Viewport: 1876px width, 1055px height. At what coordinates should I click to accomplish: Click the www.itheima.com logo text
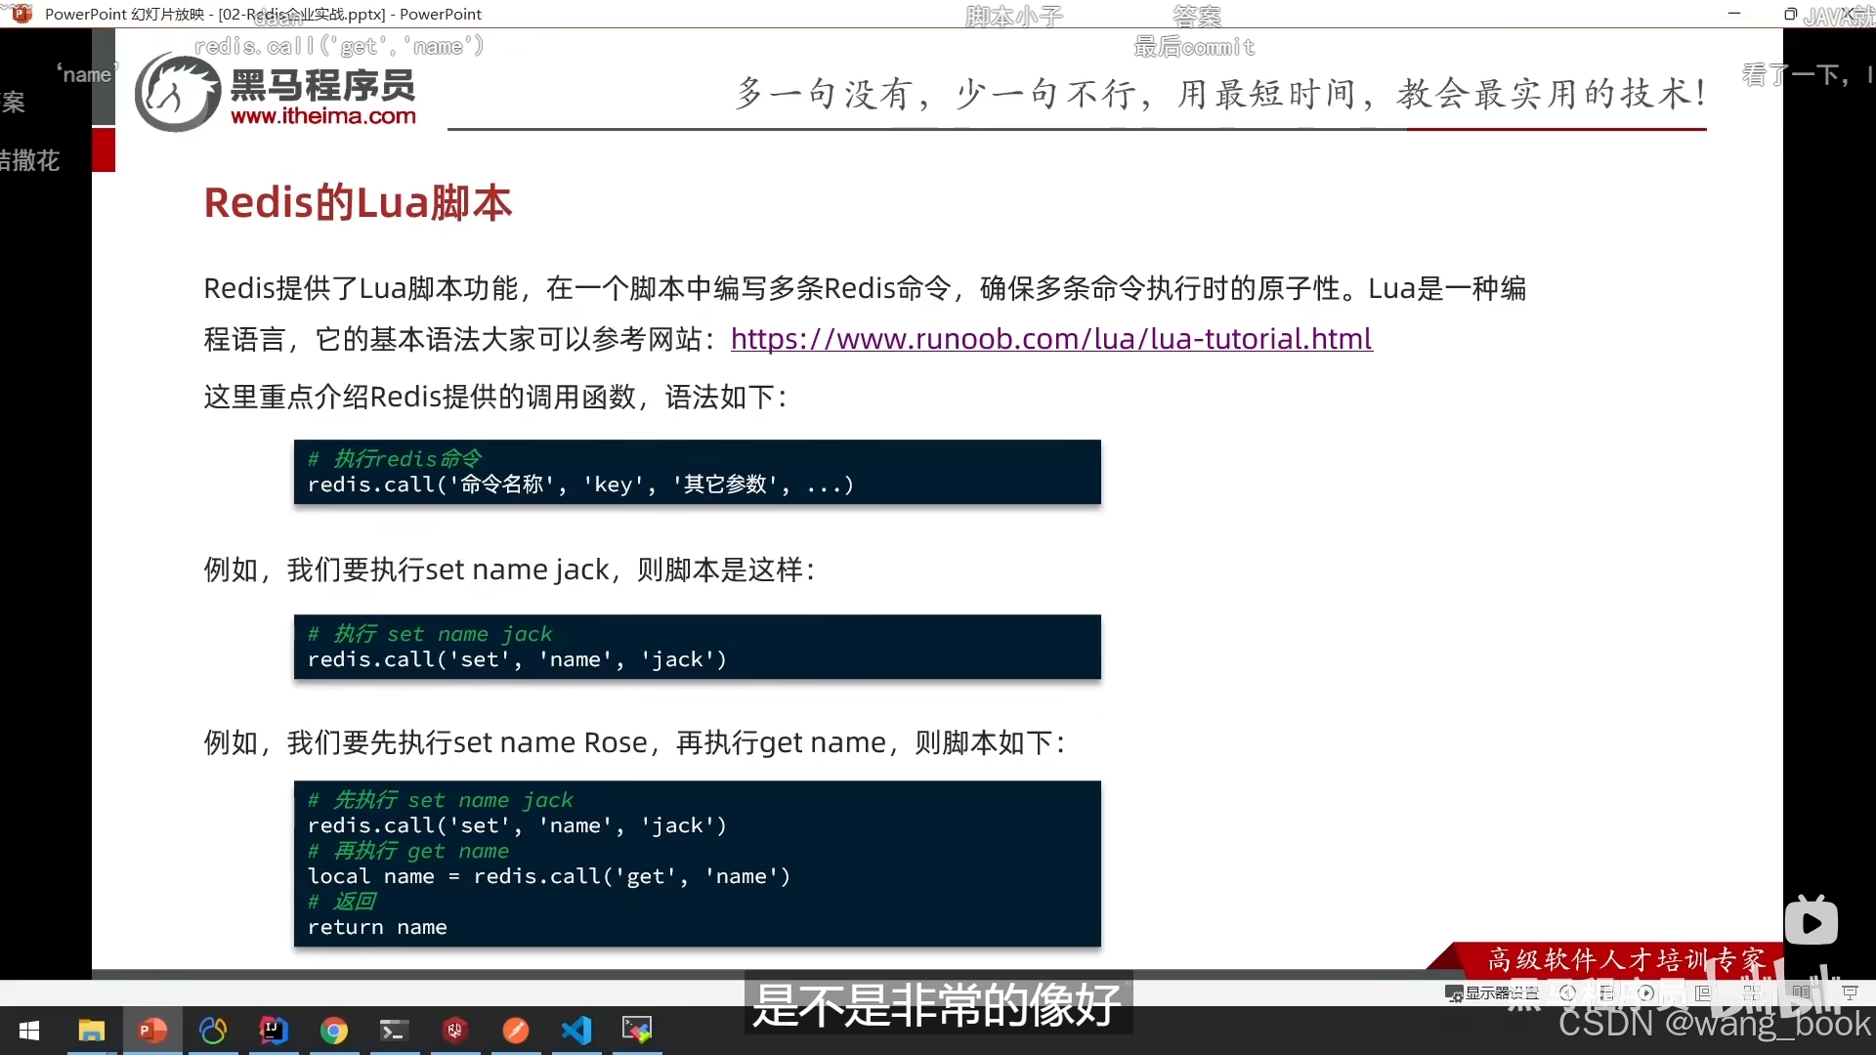pyautogui.click(x=322, y=116)
